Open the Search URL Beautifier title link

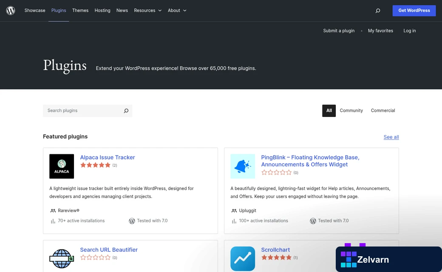click(109, 250)
